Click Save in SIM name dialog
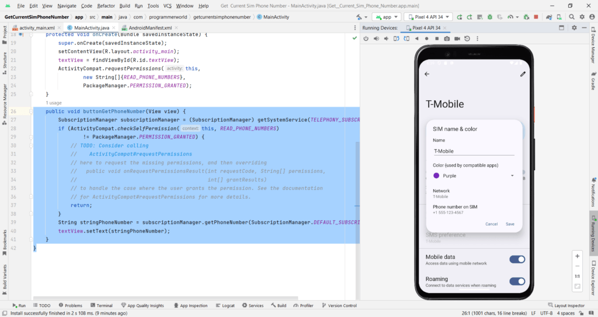Viewport: 598px width, 317px height. [510, 224]
